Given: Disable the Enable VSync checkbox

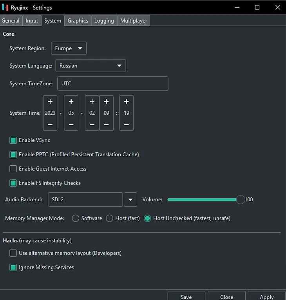Looking at the screenshot, I should click(x=13, y=140).
